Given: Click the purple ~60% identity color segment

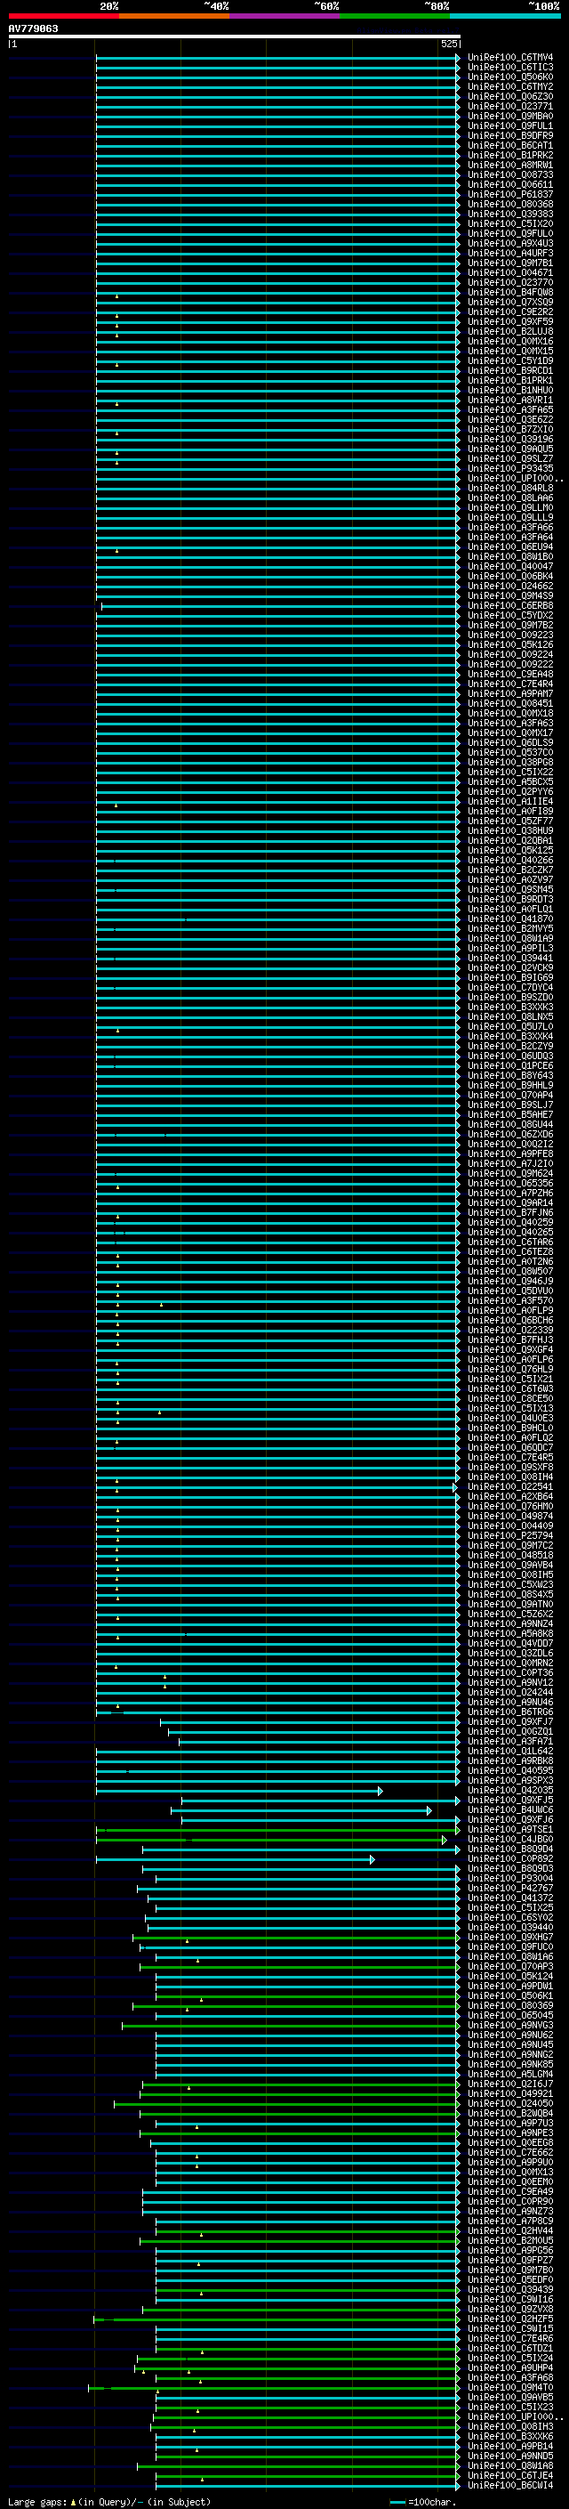Looking at the screenshot, I should point(285,16).
